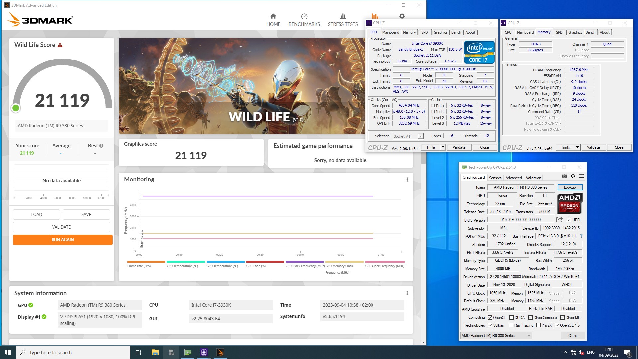The image size is (638, 359).
Task: Open the SPD tab in the left CPU-Z window
Action: pos(424,32)
